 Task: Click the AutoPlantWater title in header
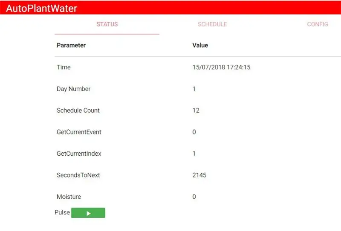(x=42, y=8)
